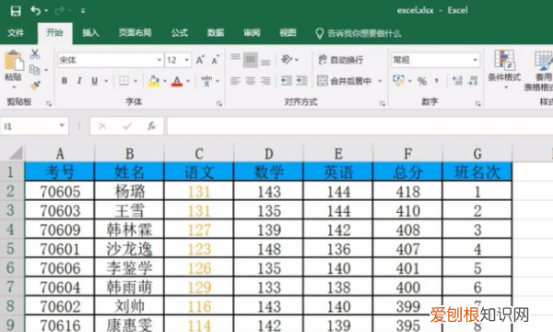The image size is (553, 332).
Task: Expand the 粘贴 options arrow
Action: pos(14,87)
